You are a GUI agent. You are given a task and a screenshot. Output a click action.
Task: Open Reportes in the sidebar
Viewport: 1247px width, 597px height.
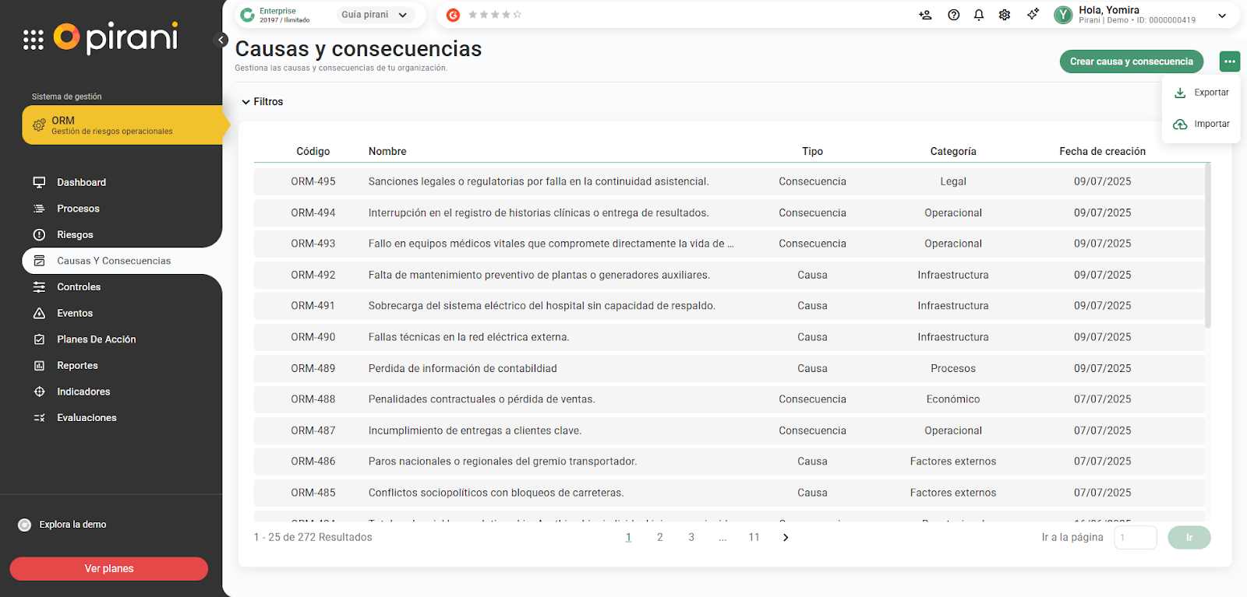coord(77,366)
